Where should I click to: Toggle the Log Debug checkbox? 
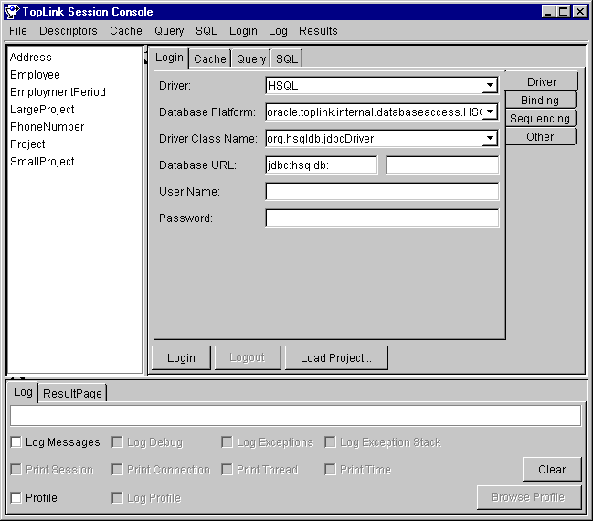tap(117, 441)
